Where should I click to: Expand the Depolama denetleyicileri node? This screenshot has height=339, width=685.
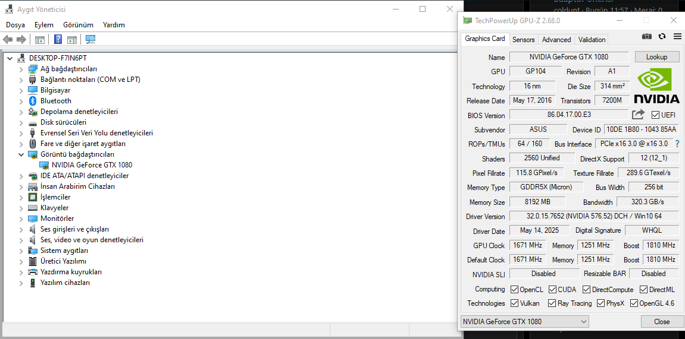21,112
